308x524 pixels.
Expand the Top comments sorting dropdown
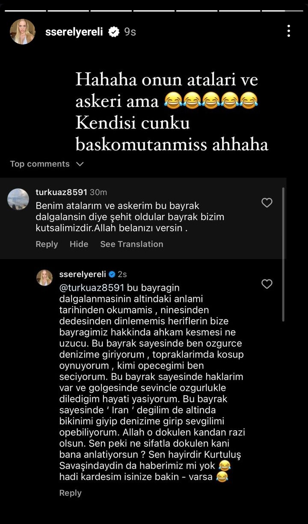[47, 164]
